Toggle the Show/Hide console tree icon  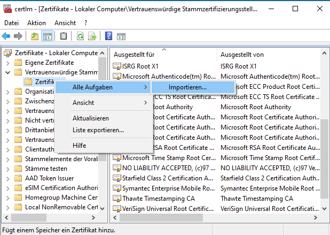47,36
